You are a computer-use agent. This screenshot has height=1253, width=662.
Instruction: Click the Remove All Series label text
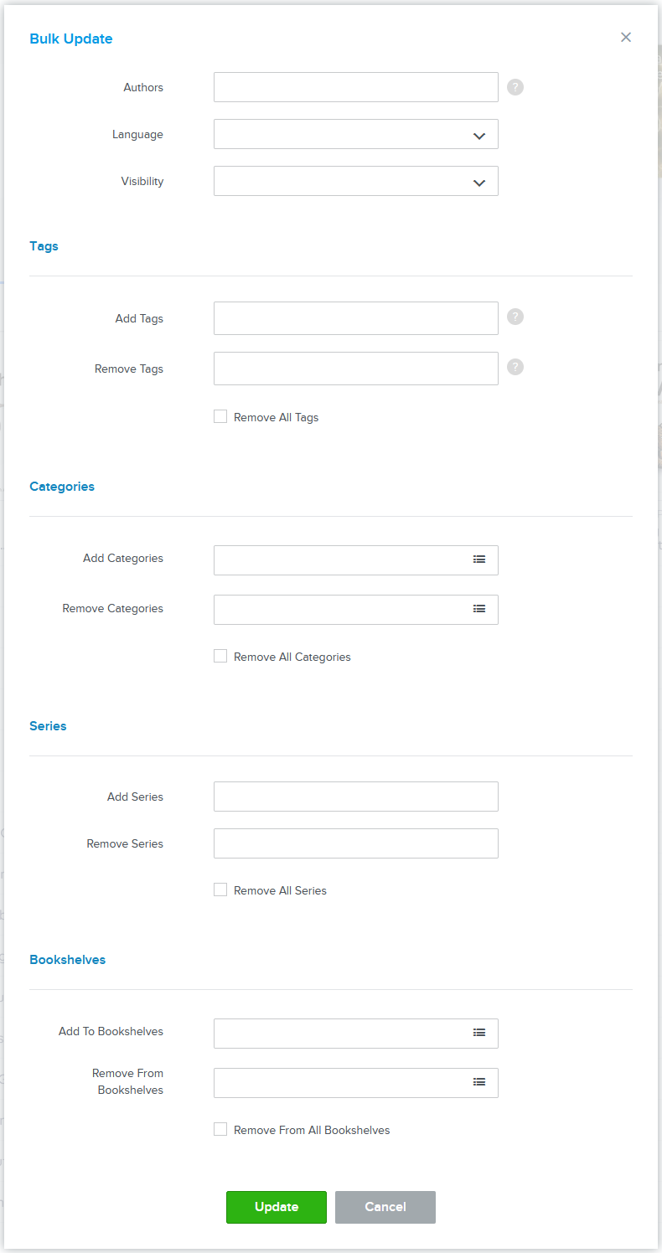280,890
